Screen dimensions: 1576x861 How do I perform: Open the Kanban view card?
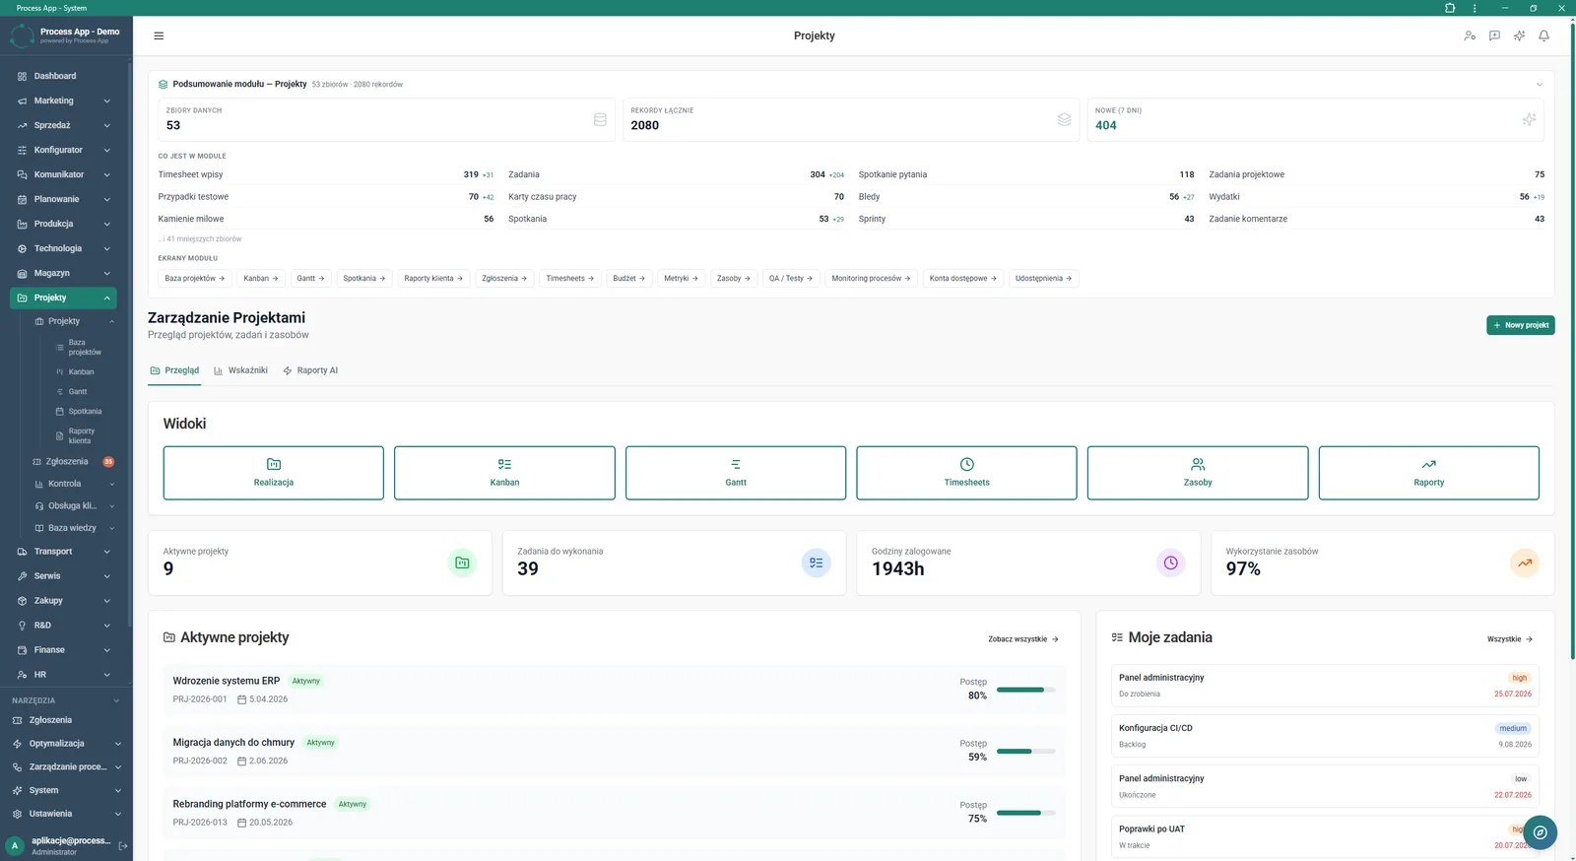coord(504,473)
